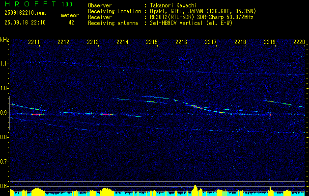The width and height of the screenshot is (309, 196).
Task: Click the 2216 time marker
Action: [x=181, y=42]
